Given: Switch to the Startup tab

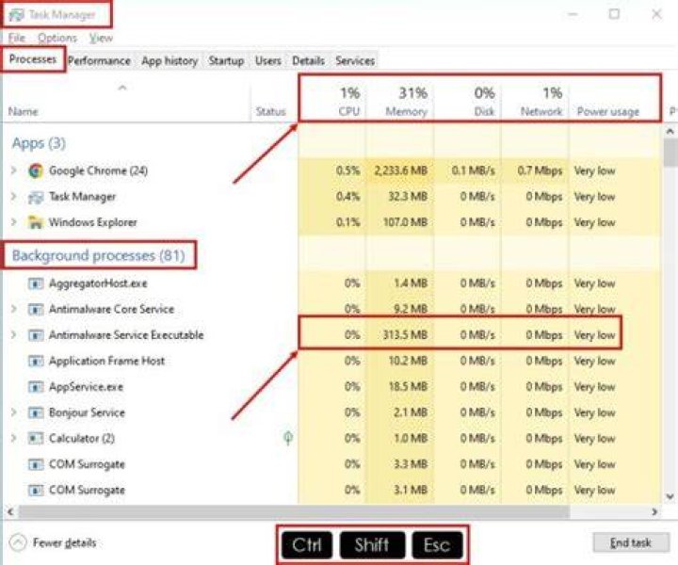Looking at the screenshot, I should pyautogui.click(x=226, y=61).
